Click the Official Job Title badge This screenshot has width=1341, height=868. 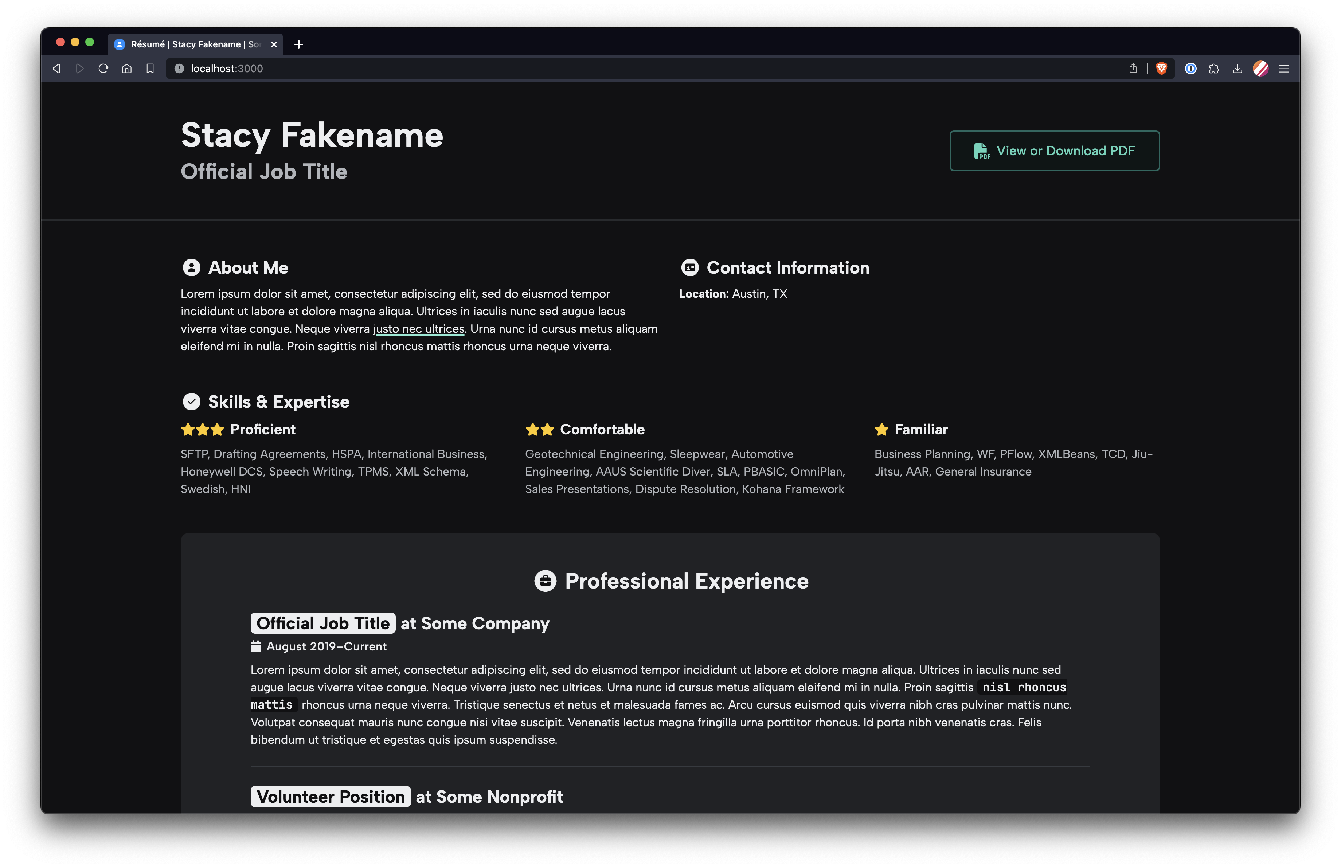[x=323, y=623]
